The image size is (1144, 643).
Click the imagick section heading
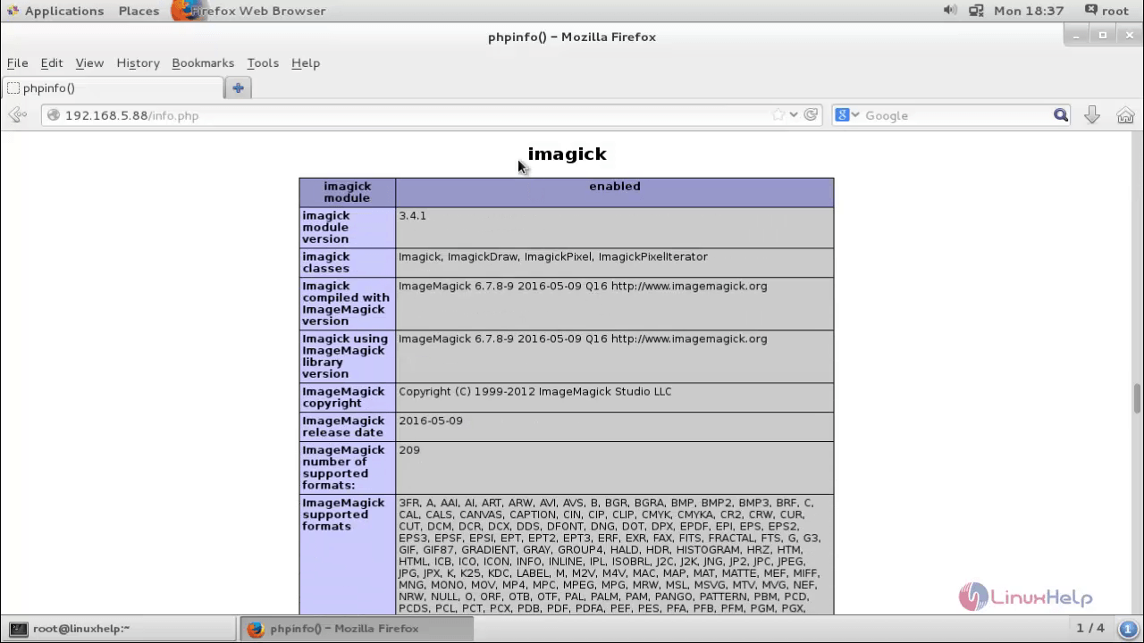click(x=567, y=154)
